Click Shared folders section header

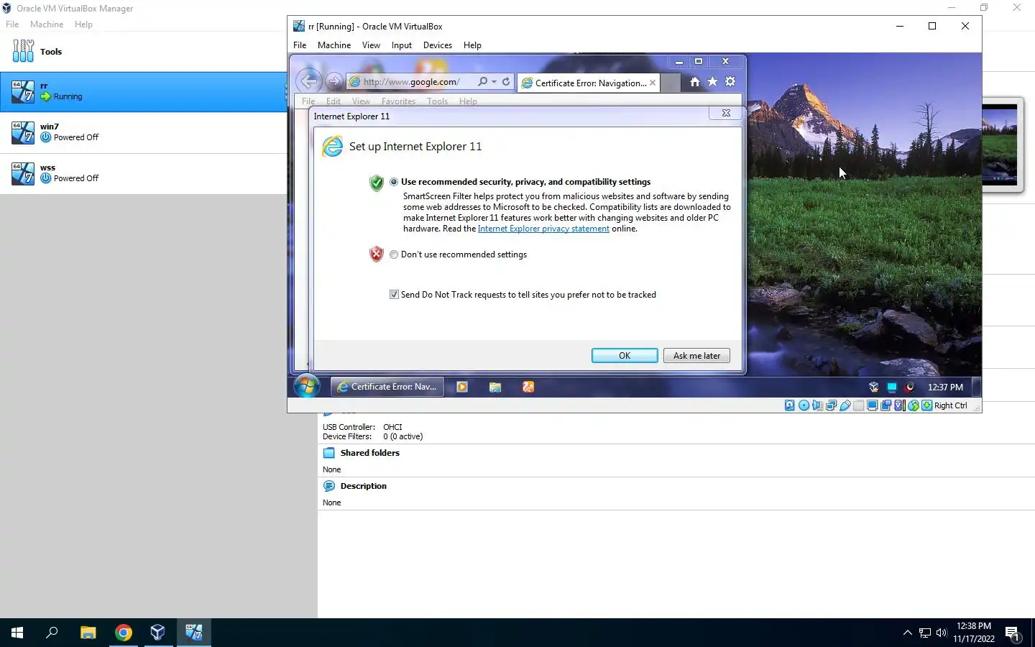(x=369, y=453)
